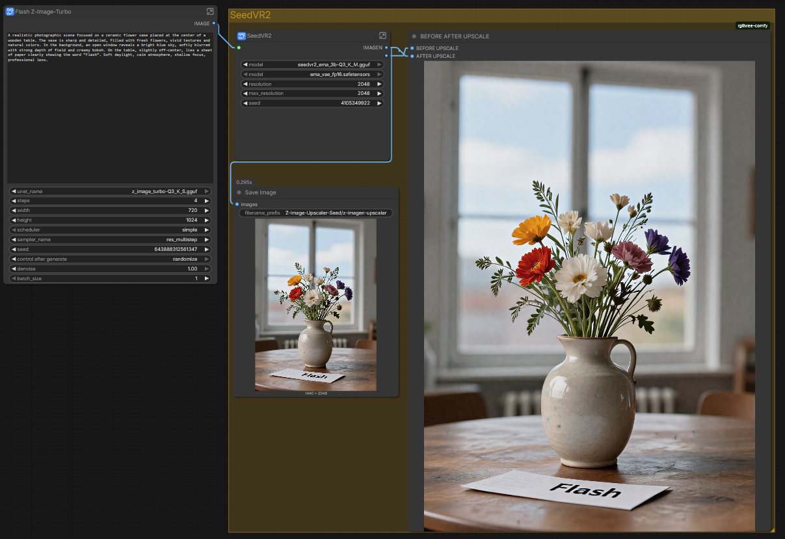The image size is (785, 539).
Task: Click the green input connector on the SeedVR2 node
Action: [239, 47]
